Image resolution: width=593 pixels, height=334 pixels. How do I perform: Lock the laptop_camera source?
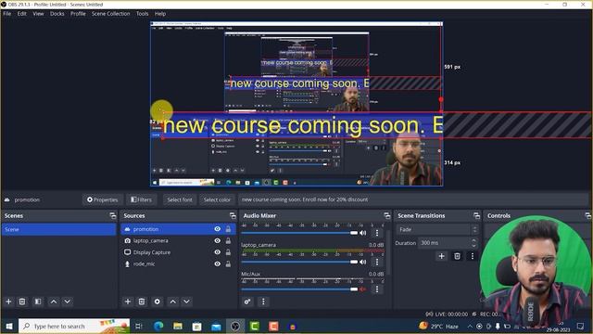229,240
